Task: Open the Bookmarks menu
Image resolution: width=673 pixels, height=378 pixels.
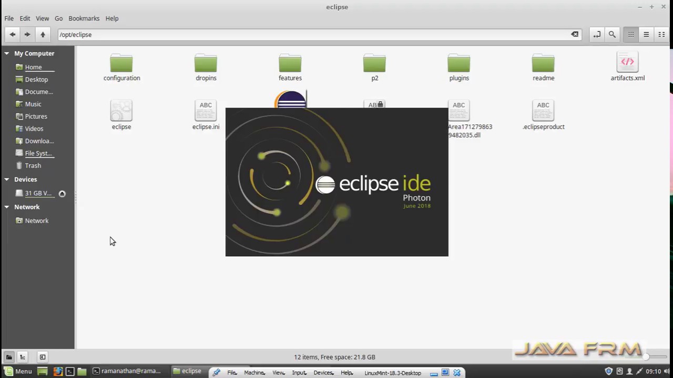Action: point(84,18)
